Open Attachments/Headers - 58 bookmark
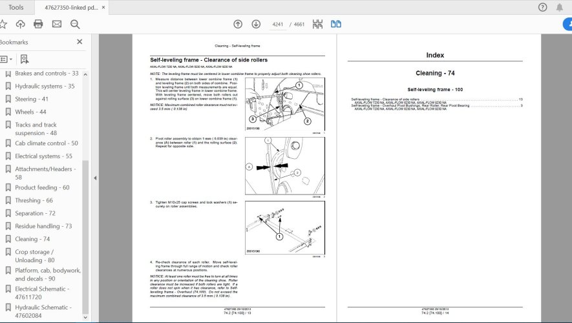 pos(45,172)
